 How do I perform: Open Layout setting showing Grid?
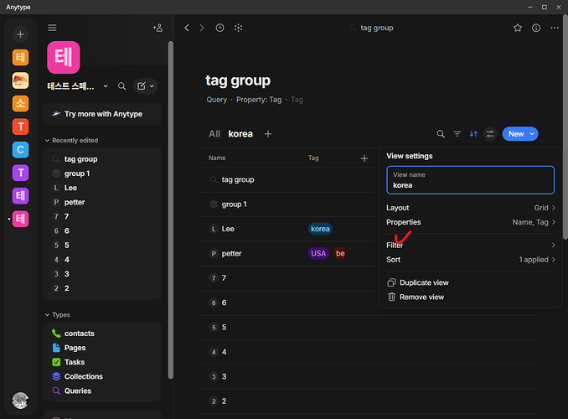(x=470, y=208)
